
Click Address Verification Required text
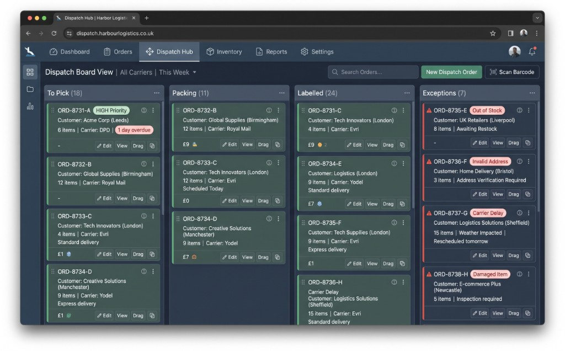click(491, 180)
